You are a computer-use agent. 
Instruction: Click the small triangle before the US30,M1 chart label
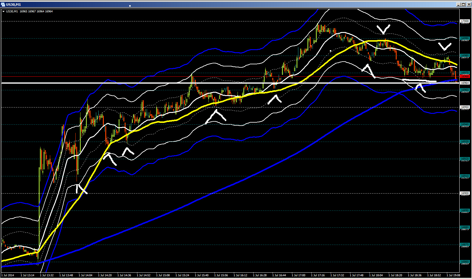coord(3,11)
